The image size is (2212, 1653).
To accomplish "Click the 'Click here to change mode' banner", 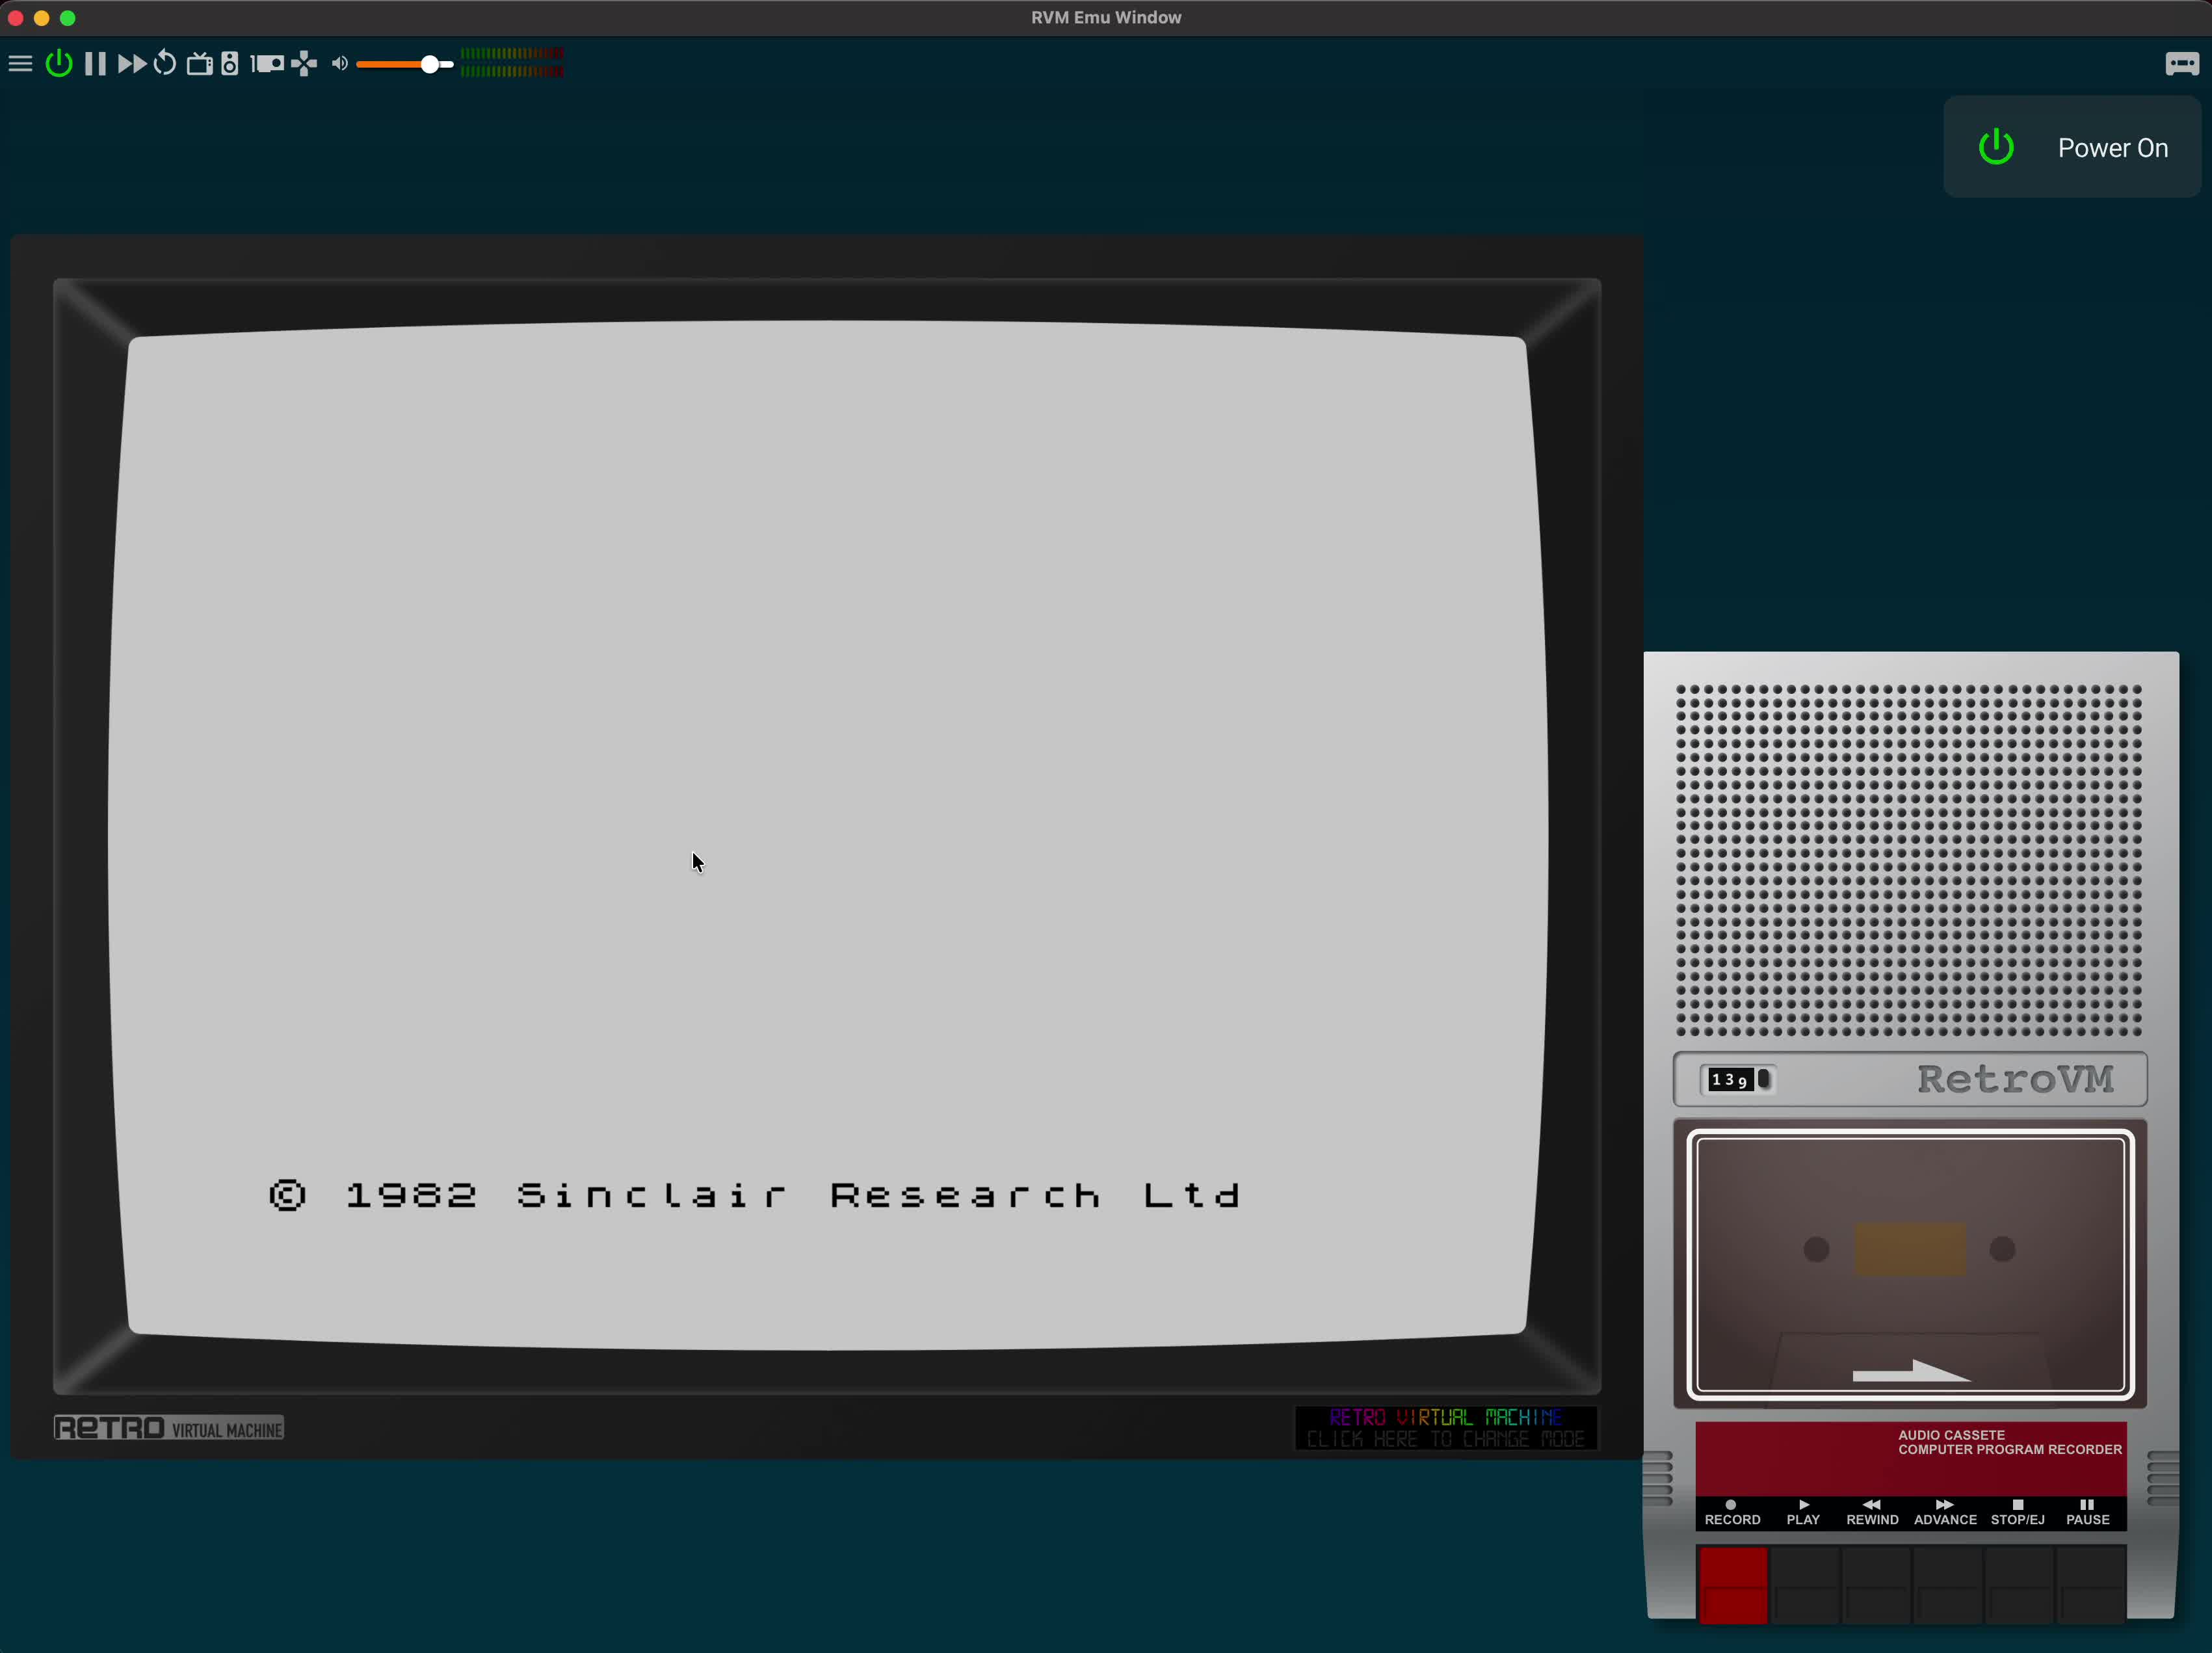I will [x=1445, y=1428].
